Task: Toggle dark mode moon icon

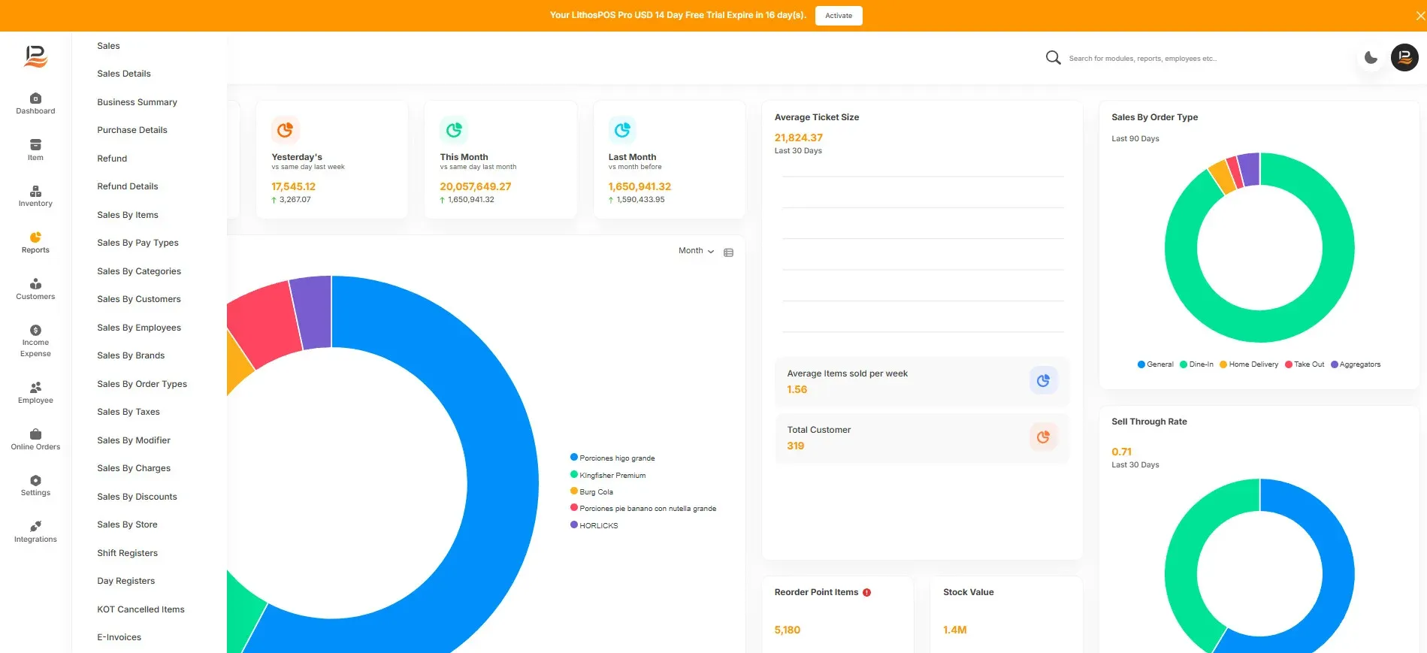Action: [1371, 57]
